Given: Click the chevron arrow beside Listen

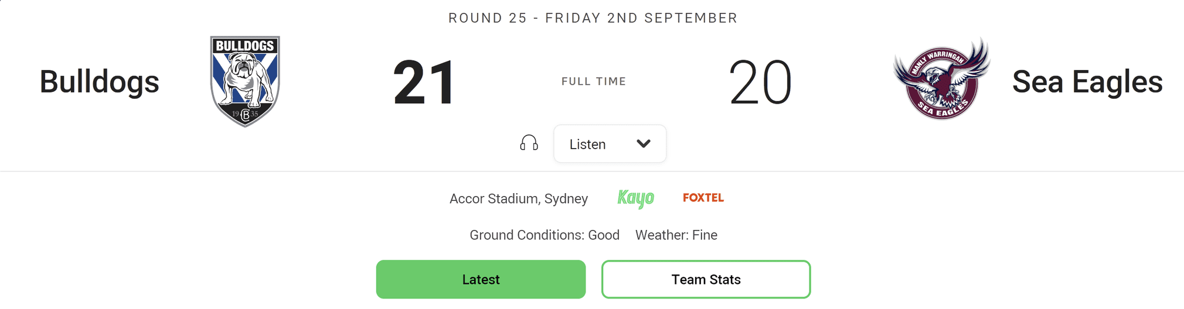Looking at the screenshot, I should (644, 144).
